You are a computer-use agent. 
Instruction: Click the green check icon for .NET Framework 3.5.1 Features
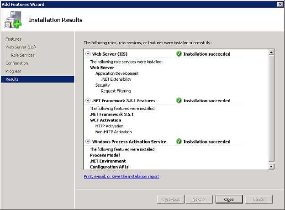[179, 100]
